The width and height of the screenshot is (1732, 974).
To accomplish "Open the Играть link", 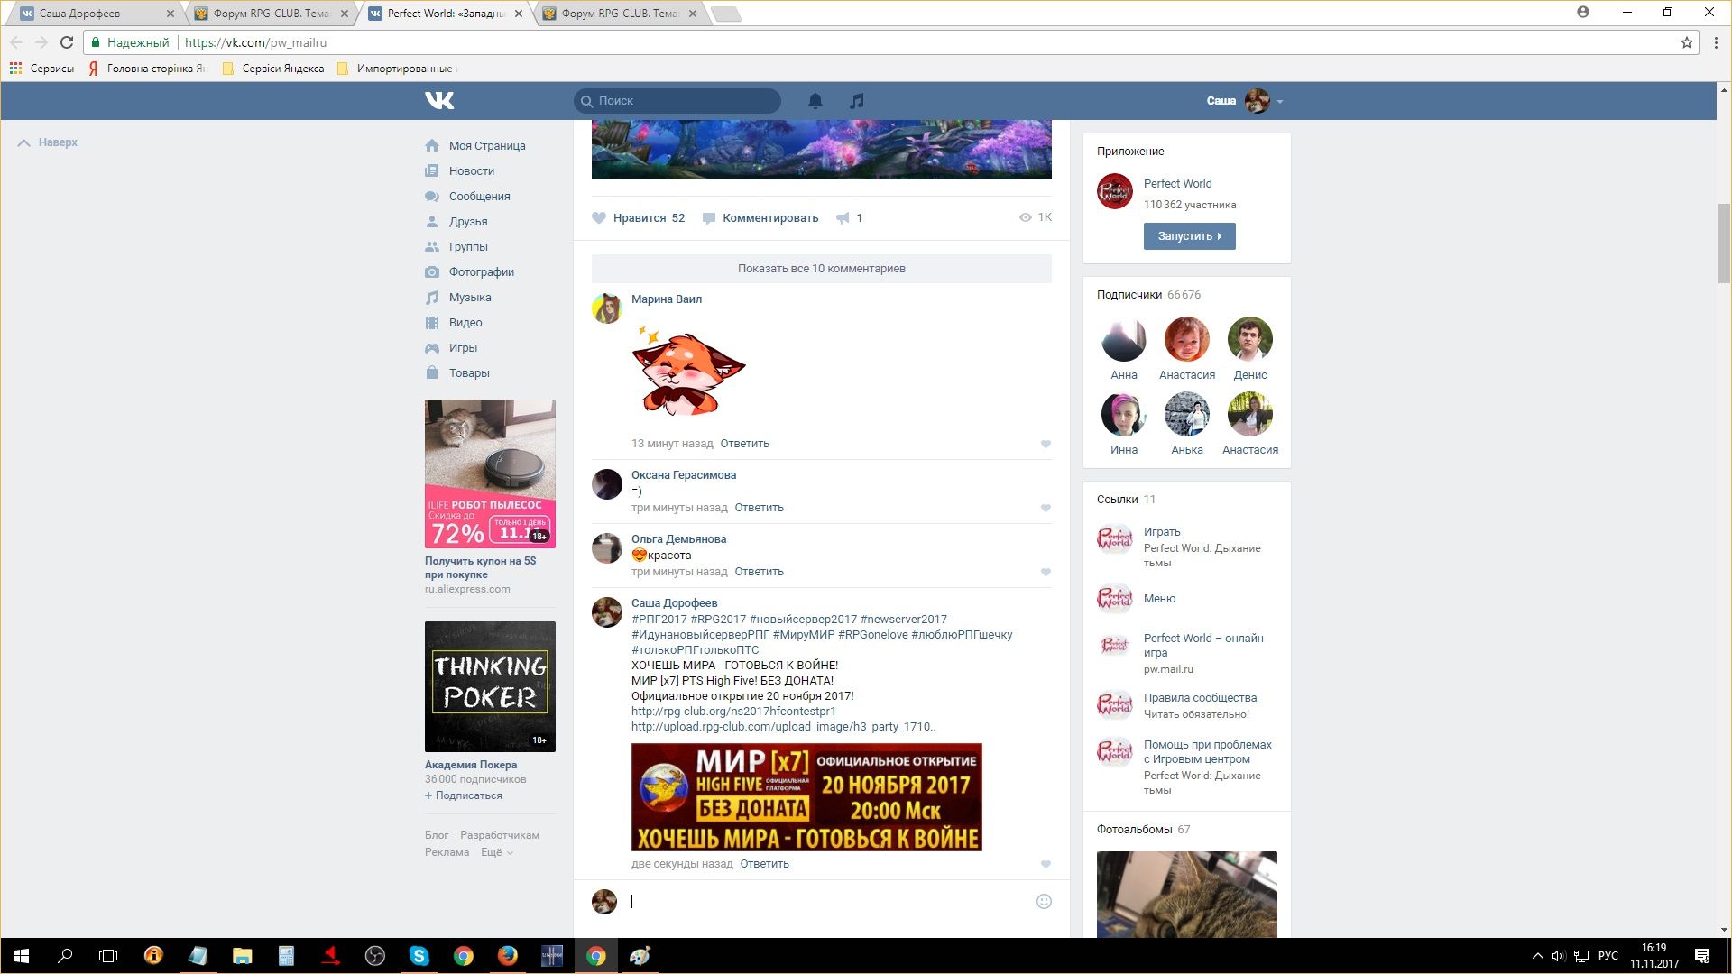I will [x=1162, y=531].
